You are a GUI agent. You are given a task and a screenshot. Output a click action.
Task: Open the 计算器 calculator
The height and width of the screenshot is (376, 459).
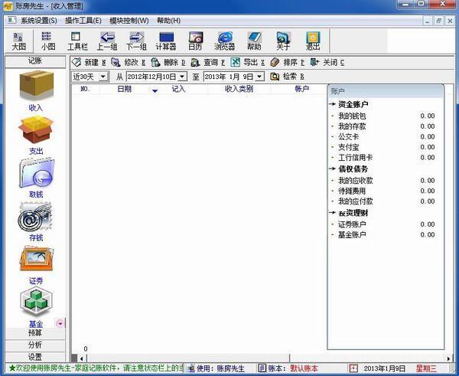click(166, 41)
